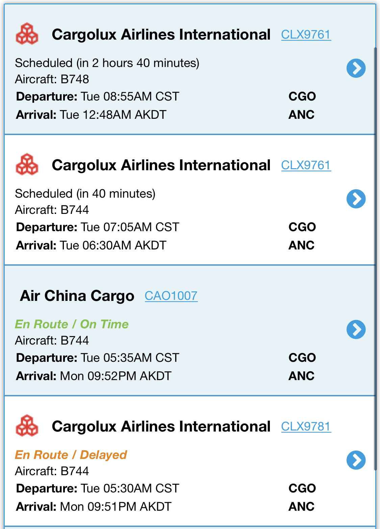380x529 pixels.
Task: Open the CLX9761 link on the B748 flight
Action: pyautogui.click(x=306, y=35)
